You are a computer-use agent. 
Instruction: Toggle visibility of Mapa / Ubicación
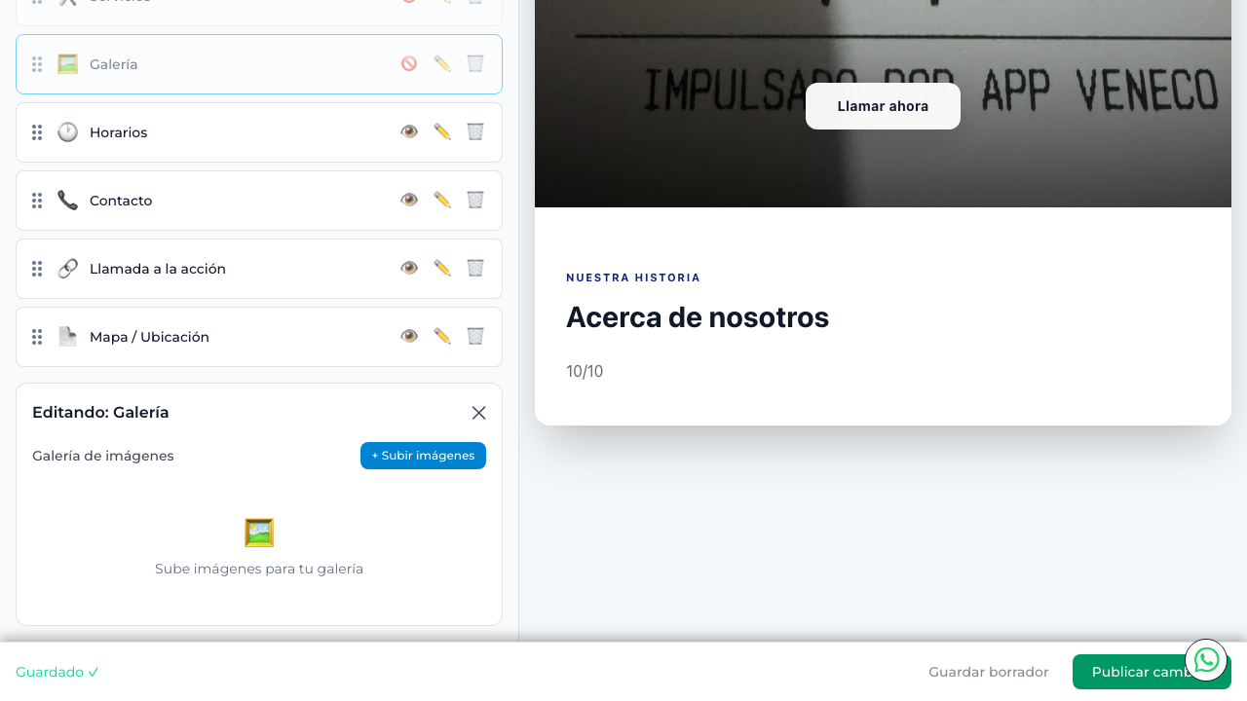(x=409, y=336)
